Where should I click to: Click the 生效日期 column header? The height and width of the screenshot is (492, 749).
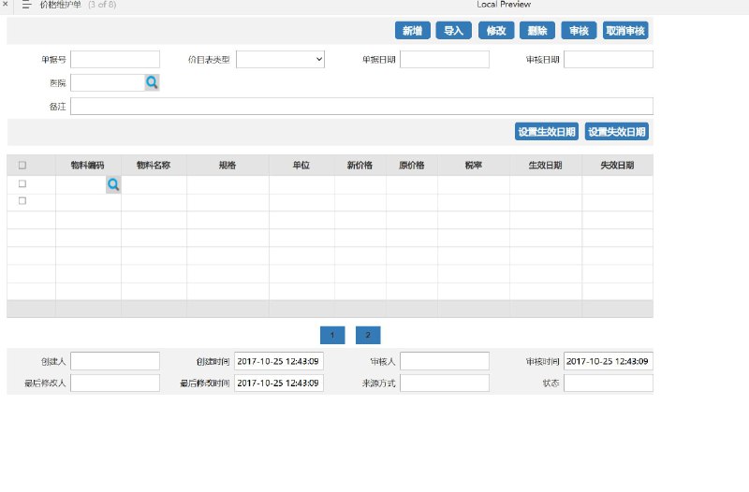click(x=546, y=166)
